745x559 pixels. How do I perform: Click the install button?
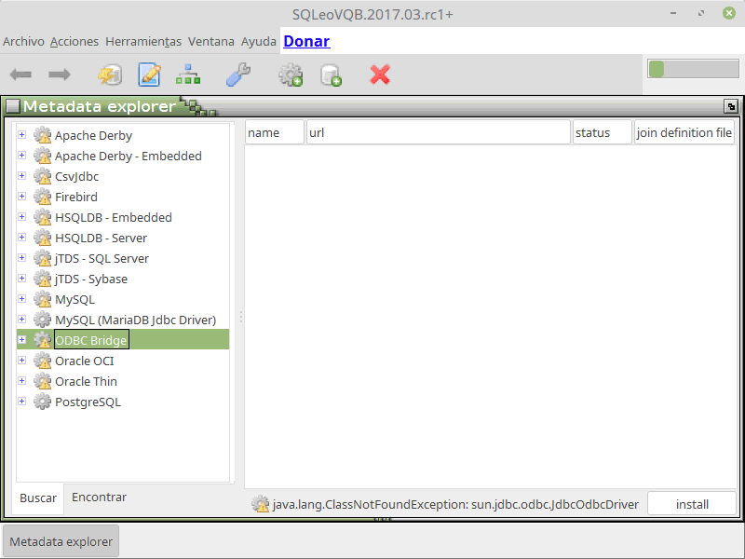(x=692, y=503)
